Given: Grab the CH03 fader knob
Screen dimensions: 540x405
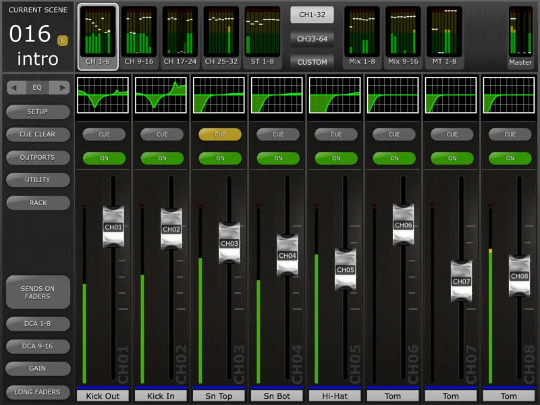Looking at the screenshot, I should (x=230, y=244).
